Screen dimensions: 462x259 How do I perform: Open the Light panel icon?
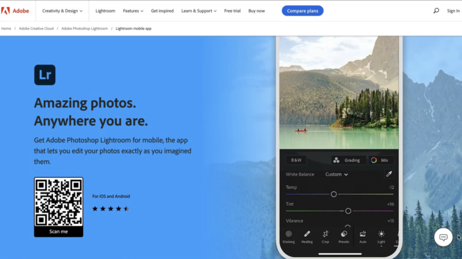381,234
